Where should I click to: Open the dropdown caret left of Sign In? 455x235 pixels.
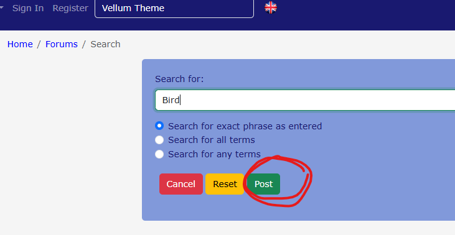click(1, 8)
